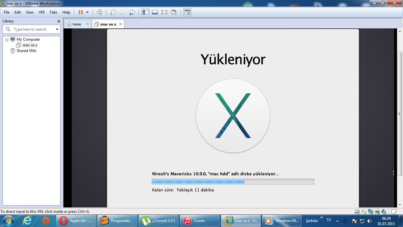Toggle the console view button
This screenshot has height=227, width=403.
(187, 12)
